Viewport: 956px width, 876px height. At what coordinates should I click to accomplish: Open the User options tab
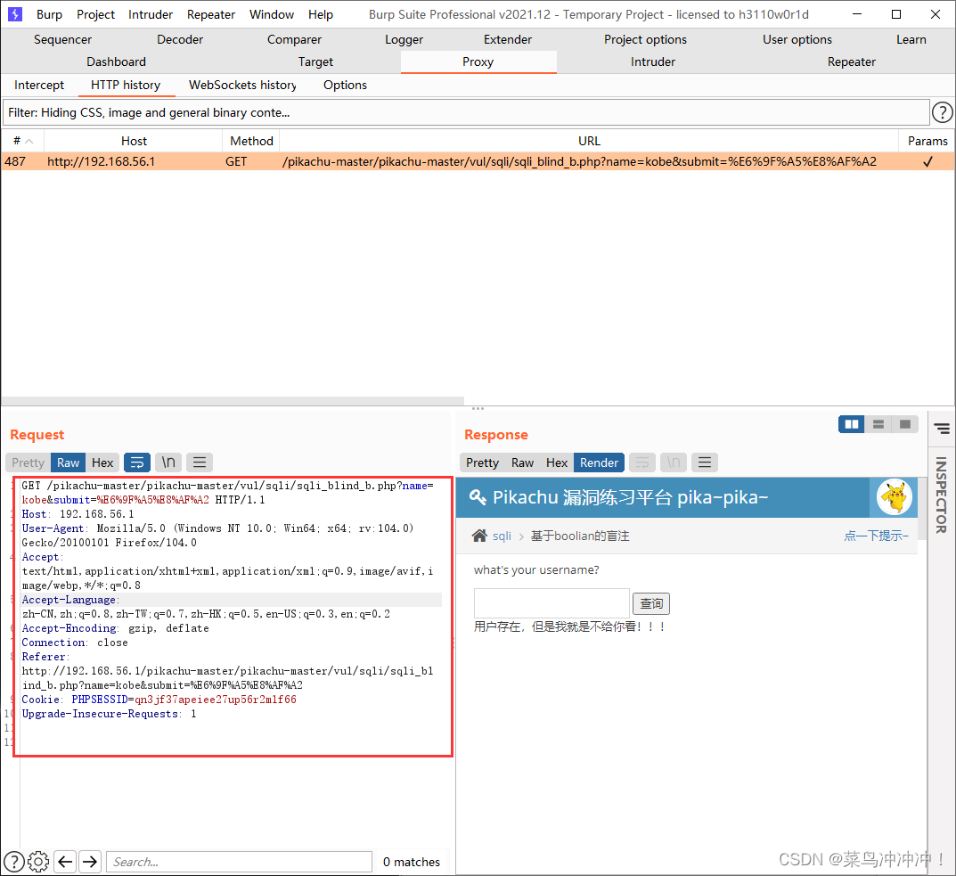pyautogui.click(x=797, y=39)
